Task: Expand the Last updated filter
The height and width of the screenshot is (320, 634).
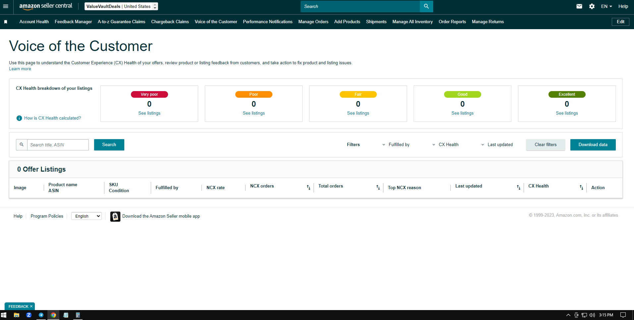Action: point(497,145)
